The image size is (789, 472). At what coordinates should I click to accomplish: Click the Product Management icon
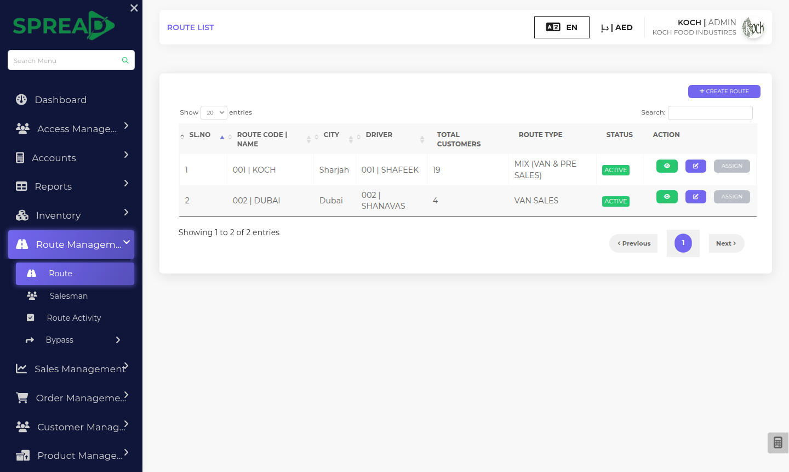point(22,455)
